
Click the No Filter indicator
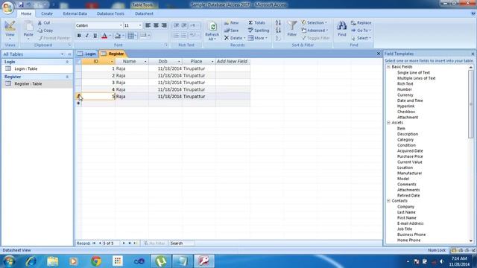coord(154,243)
